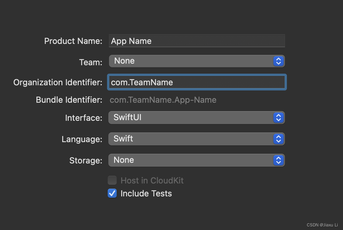Click the Product Name label

73,41
